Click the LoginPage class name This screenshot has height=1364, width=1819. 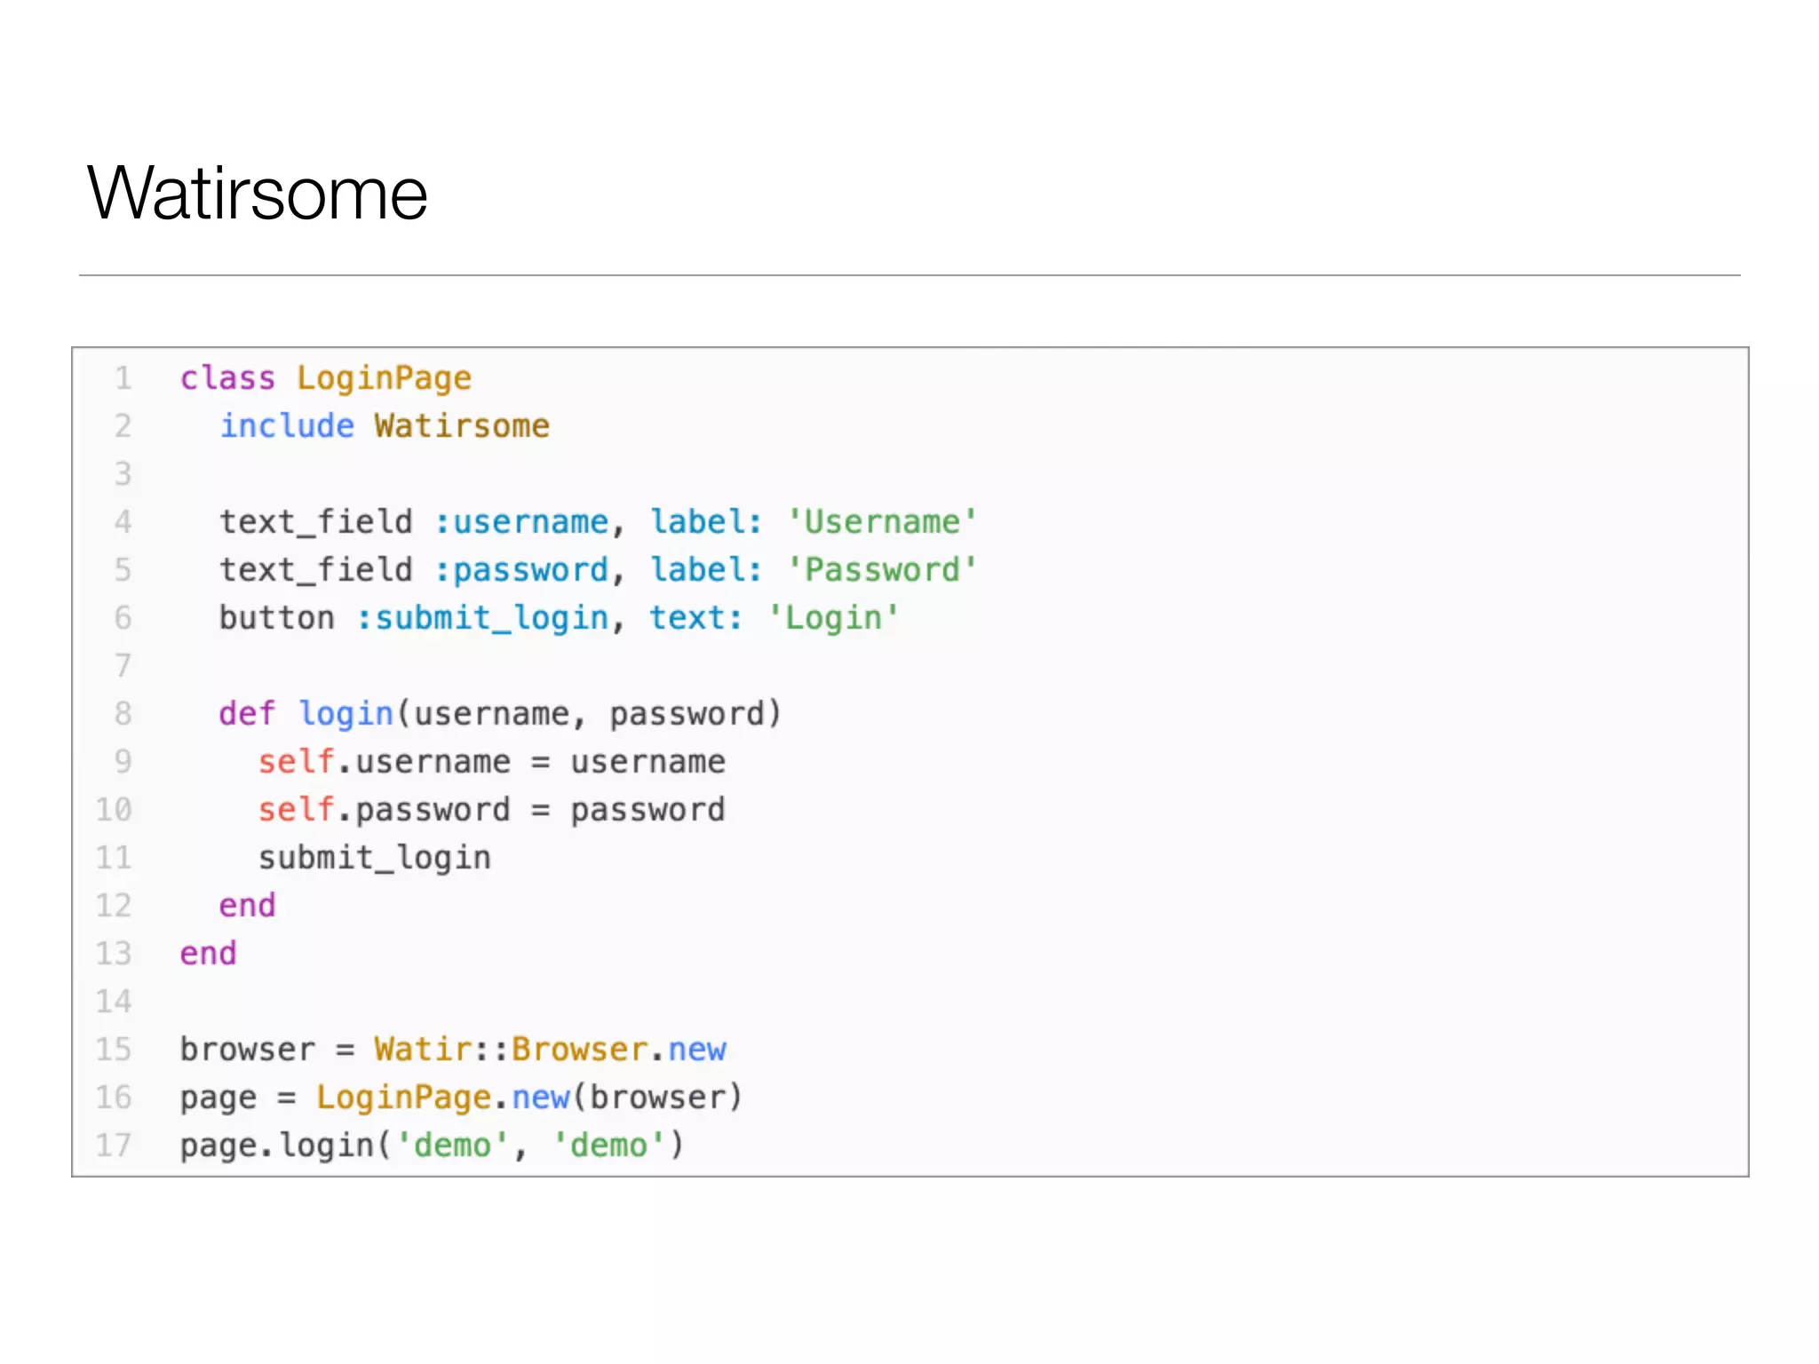pyautogui.click(x=384, y=378)
